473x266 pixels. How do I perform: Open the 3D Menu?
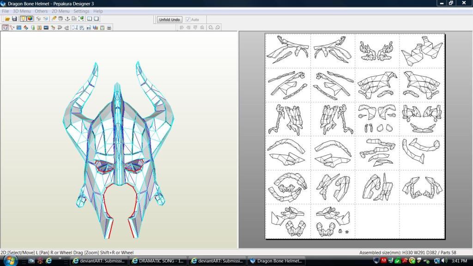22,11
